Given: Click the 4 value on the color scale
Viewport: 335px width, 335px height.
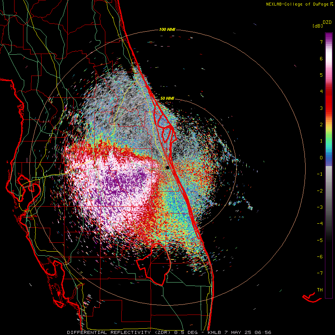Looking at the screenshot, I should [321, 92].
